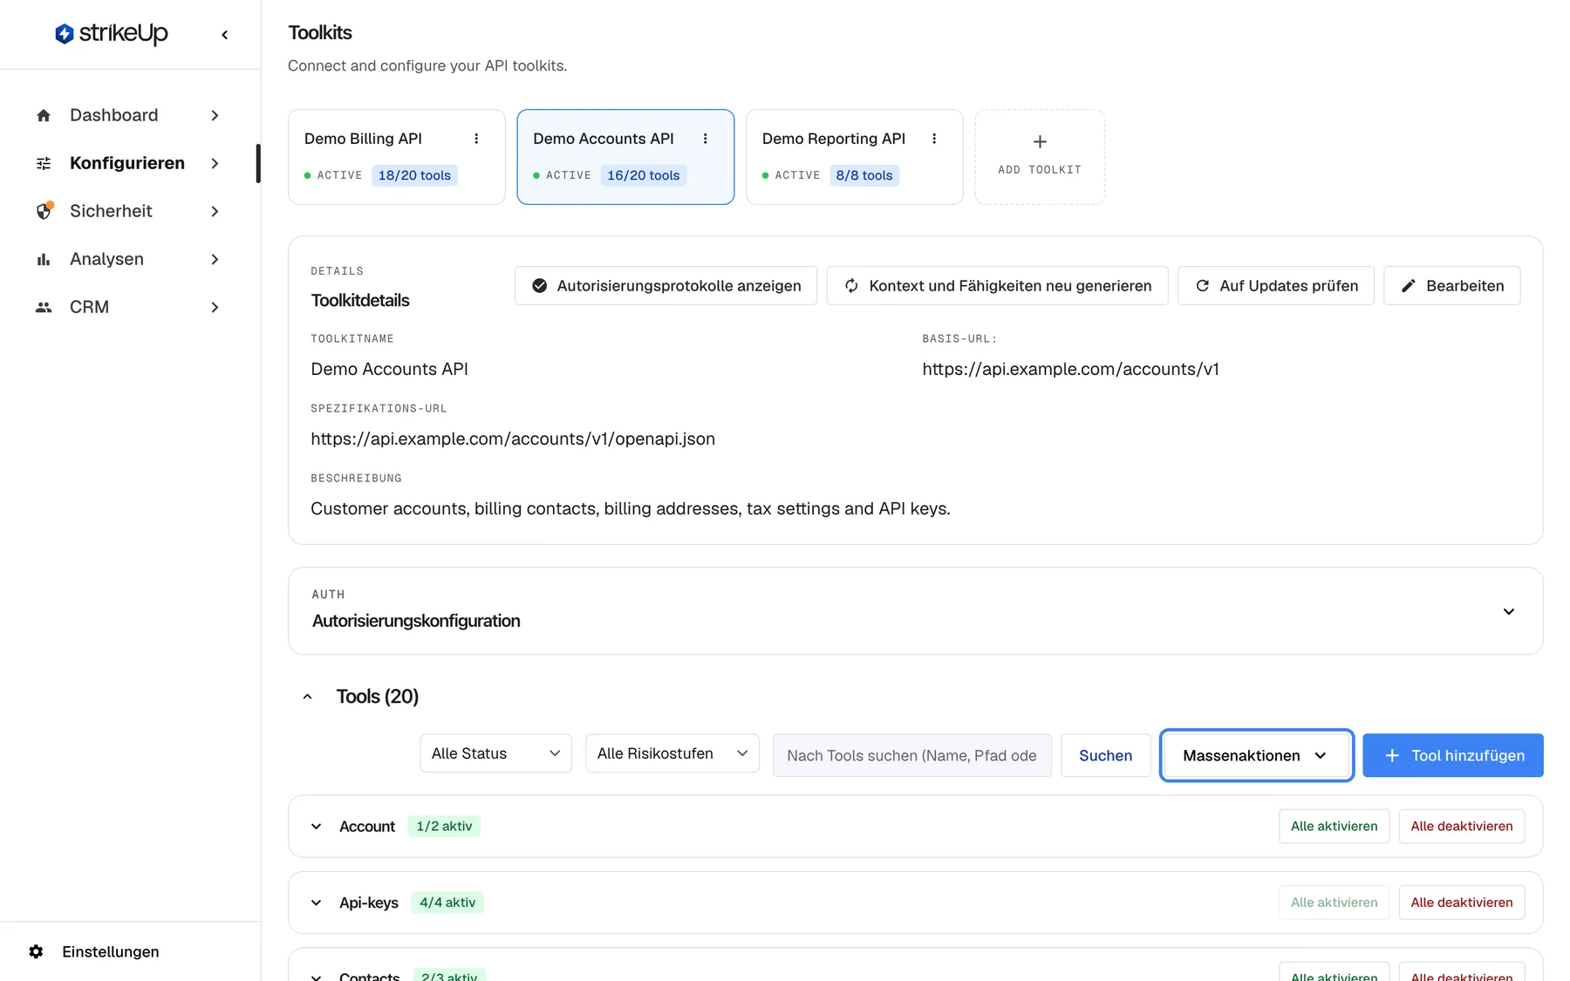Click the 16/20 tools badge
Viewport: 1570px width, 981px height.
point(644,175)
